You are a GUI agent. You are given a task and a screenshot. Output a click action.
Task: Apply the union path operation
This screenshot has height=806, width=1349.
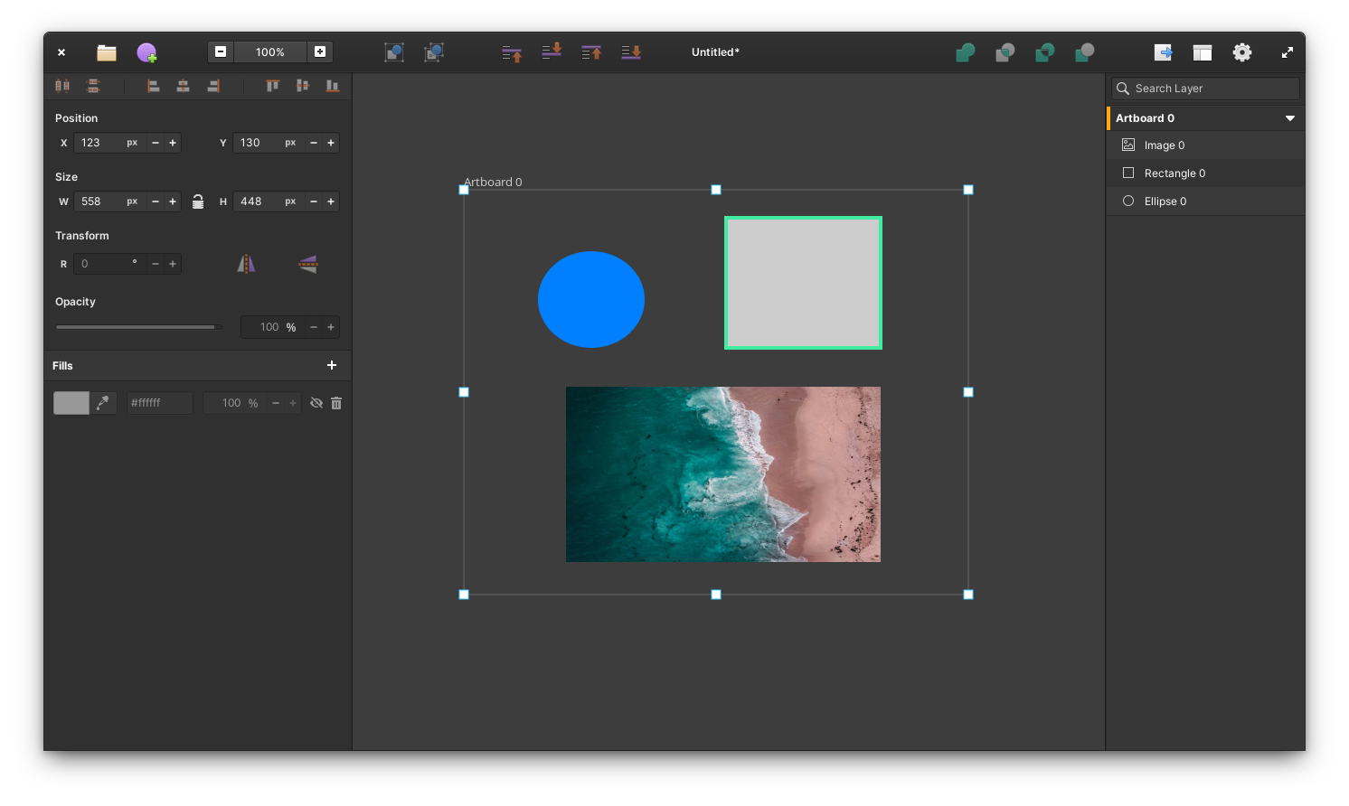pyautogui.click(x=965, y=52)
